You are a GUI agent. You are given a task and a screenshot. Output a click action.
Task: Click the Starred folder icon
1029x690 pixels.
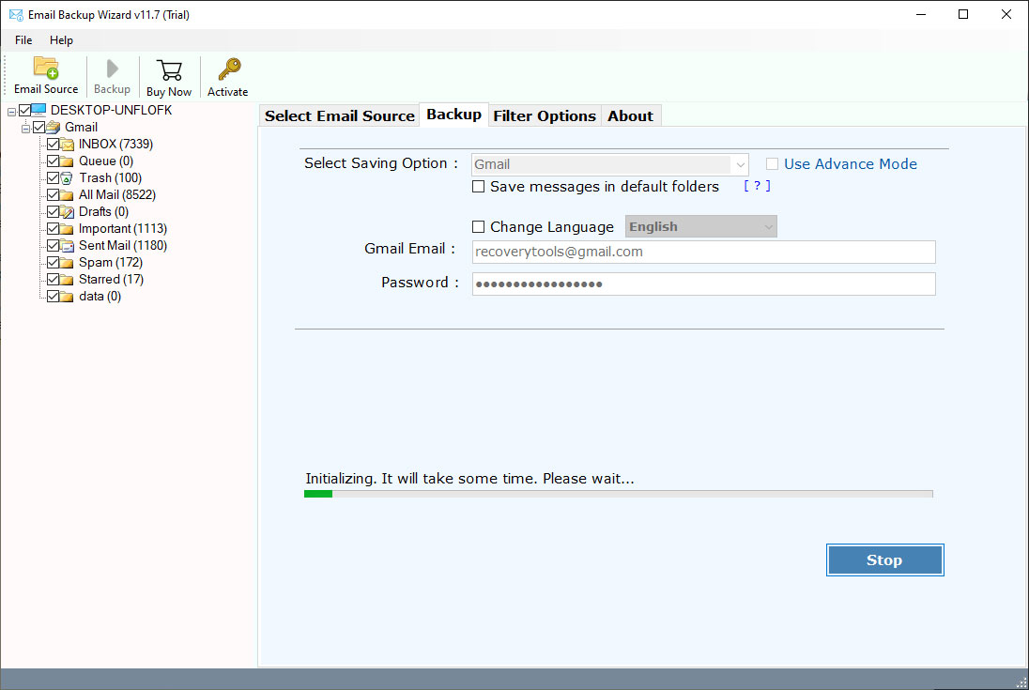click(x=67, y=280)
